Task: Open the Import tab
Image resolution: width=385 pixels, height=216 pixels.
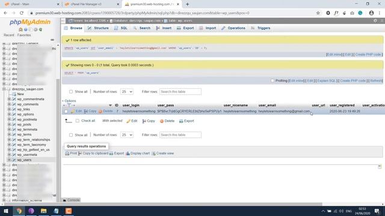Action: click(x=208, y=28)
